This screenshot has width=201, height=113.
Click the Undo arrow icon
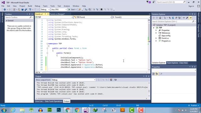pos(30,9)
